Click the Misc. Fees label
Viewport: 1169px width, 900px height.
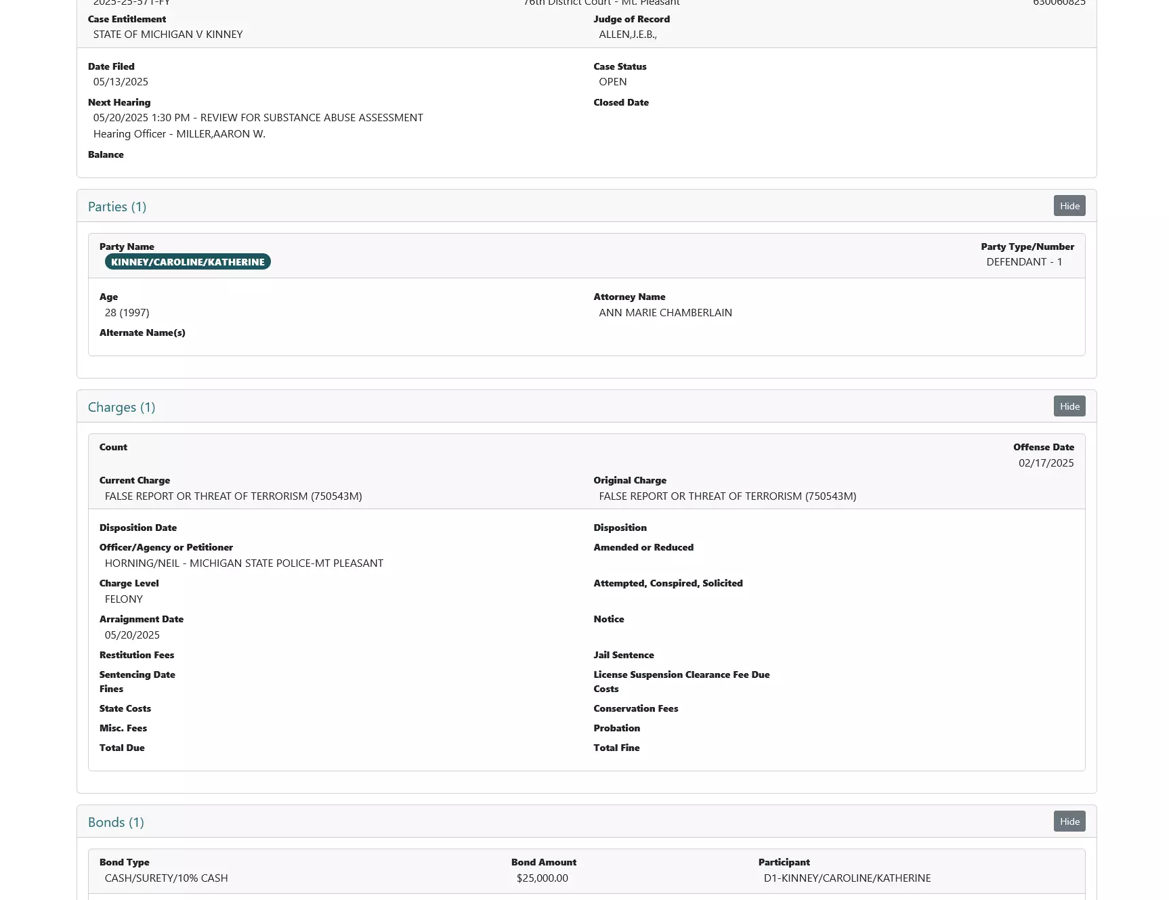(x=123, y=728)
